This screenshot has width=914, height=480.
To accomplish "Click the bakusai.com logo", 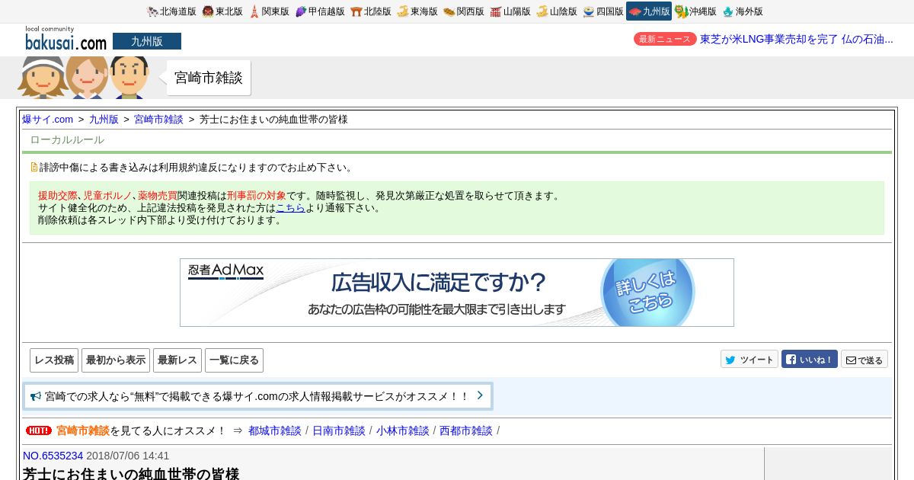I will [x=66, y=39].
